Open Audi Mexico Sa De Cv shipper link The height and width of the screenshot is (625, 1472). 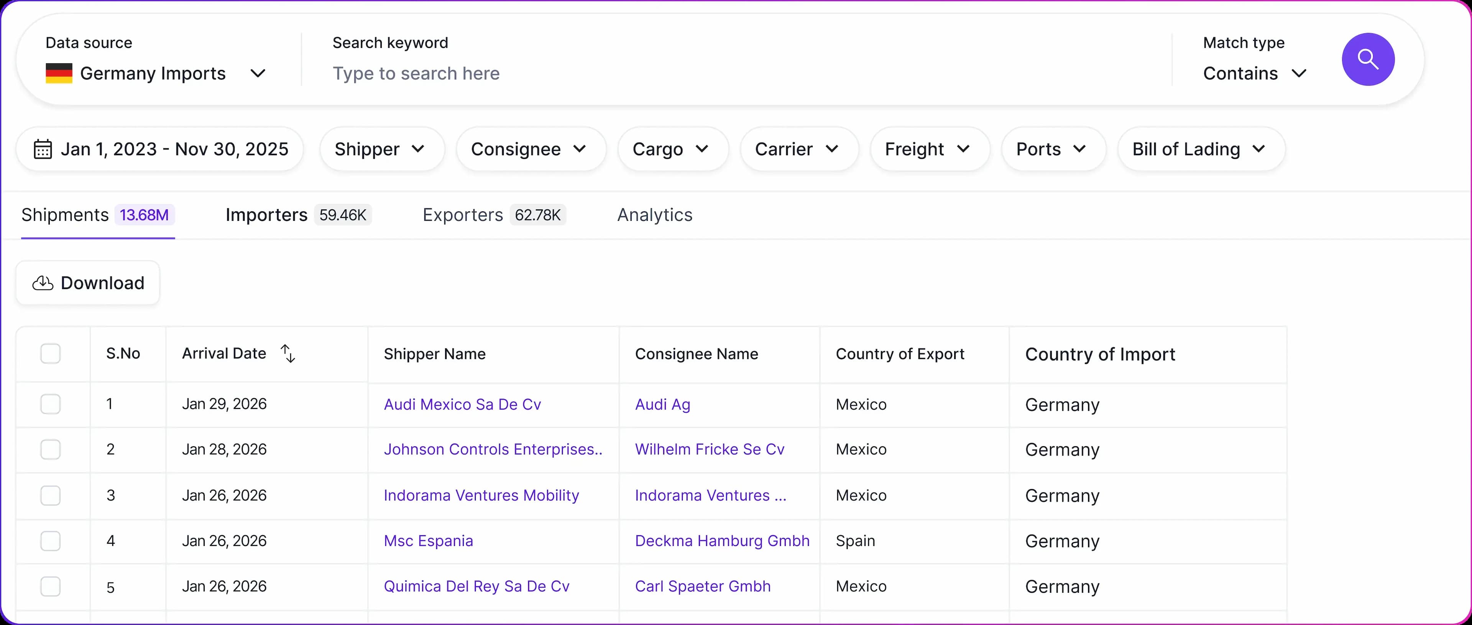(x=462, y=404)
